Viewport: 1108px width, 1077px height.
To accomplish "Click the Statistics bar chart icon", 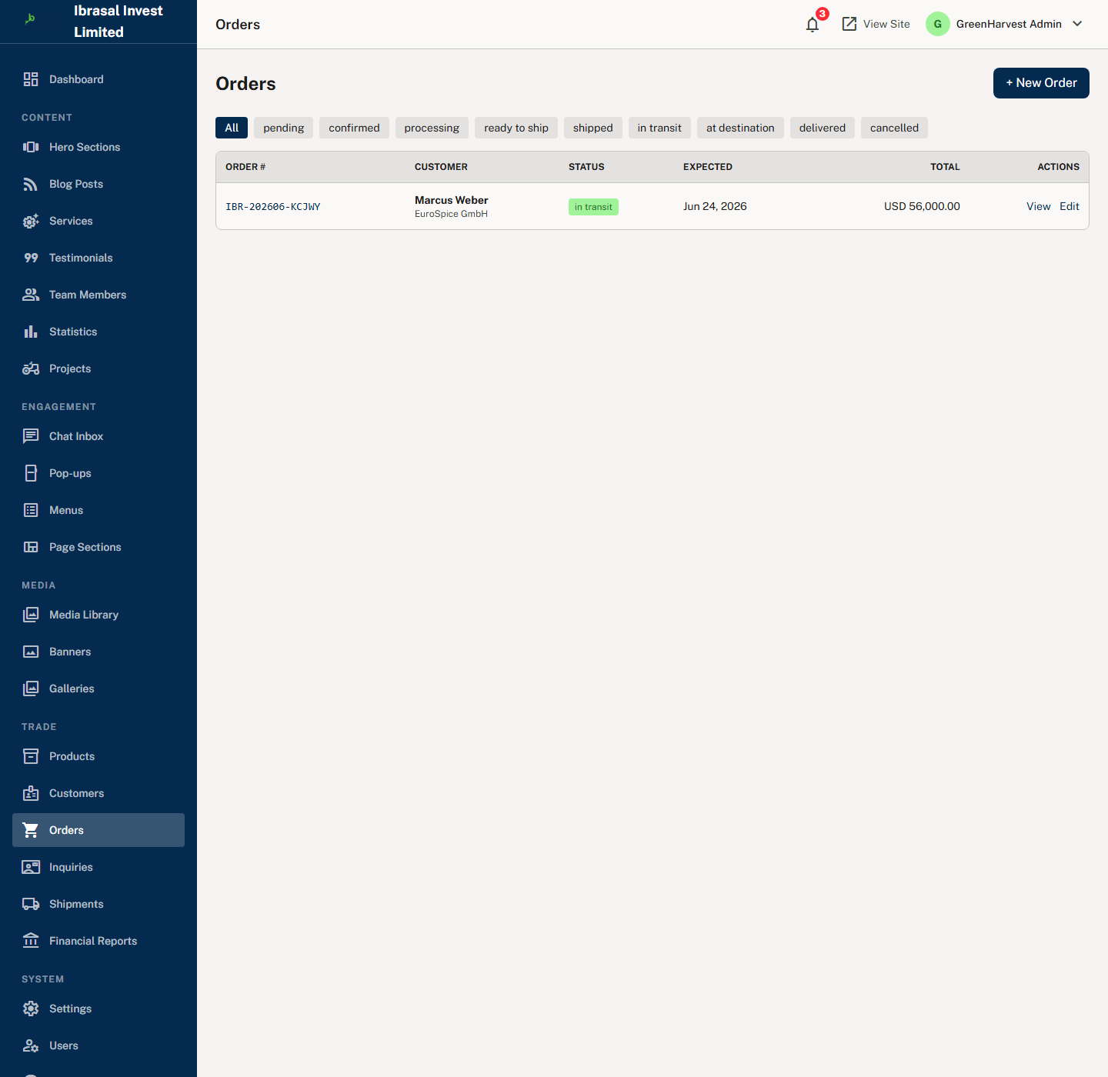I will [31, 332].
